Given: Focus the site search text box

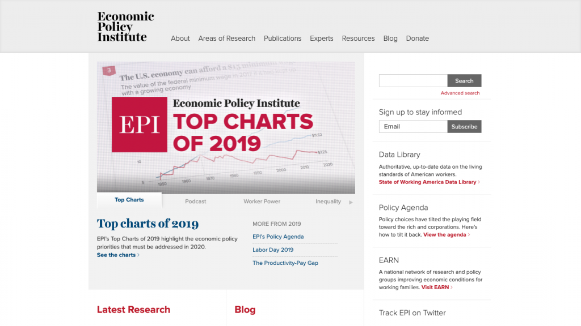Looking at the screenshot, I should click(413, 80).
